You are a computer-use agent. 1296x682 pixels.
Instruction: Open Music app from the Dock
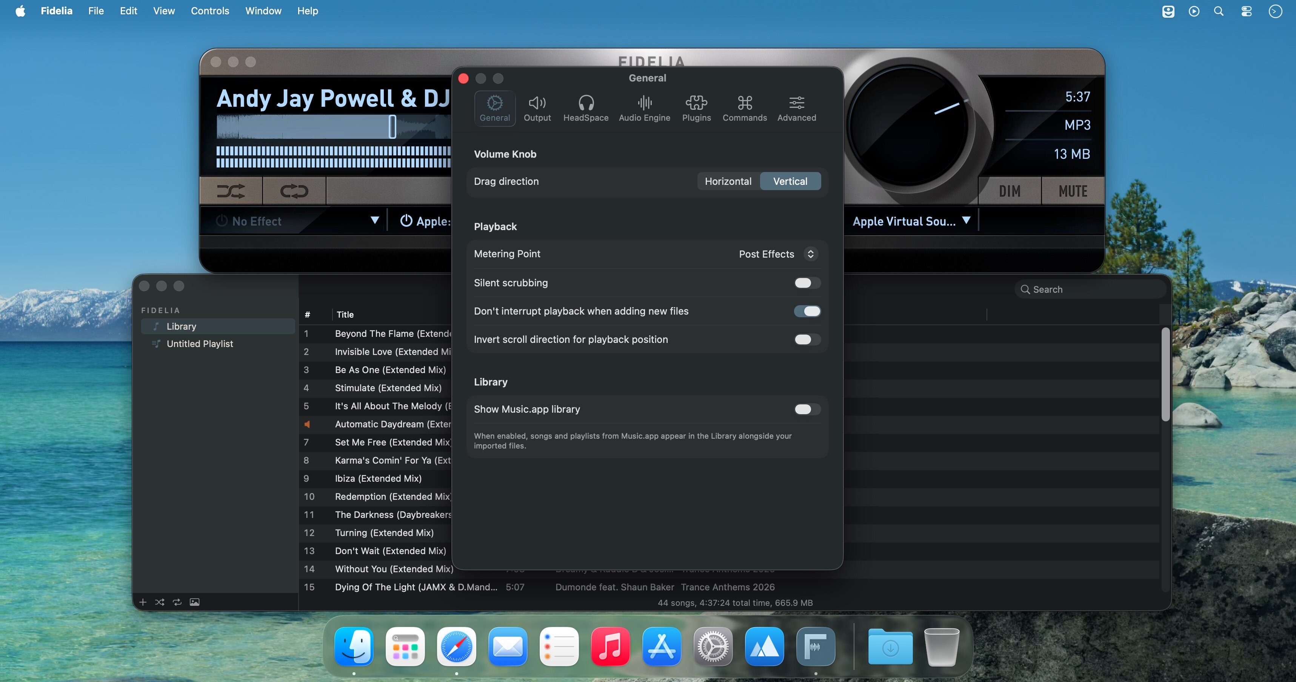[x=610, y=646]
